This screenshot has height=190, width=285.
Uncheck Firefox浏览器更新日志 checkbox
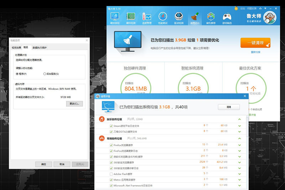tap(111, 151)
